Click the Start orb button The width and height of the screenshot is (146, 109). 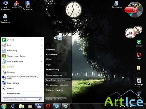point(4,106)
